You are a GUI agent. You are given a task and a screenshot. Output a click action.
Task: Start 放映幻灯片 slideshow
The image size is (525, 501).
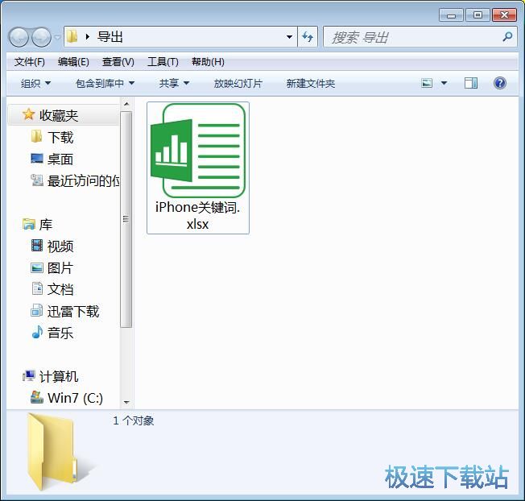238,83
